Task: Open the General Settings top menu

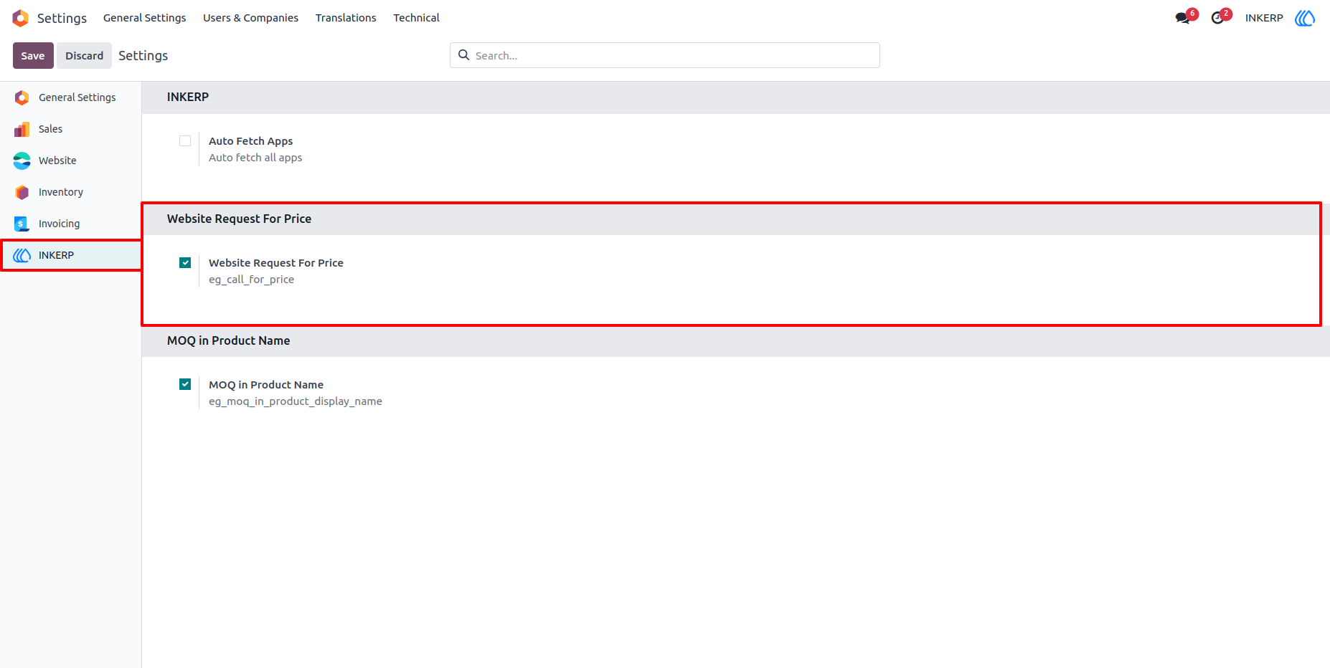Action: (x=144, y=18)
